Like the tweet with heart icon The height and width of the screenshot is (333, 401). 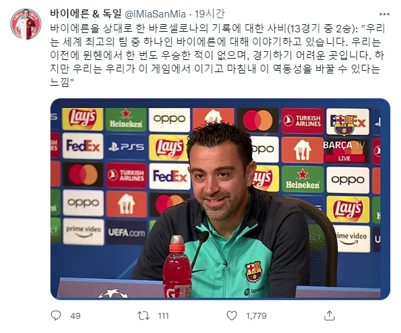click(232, 315)
